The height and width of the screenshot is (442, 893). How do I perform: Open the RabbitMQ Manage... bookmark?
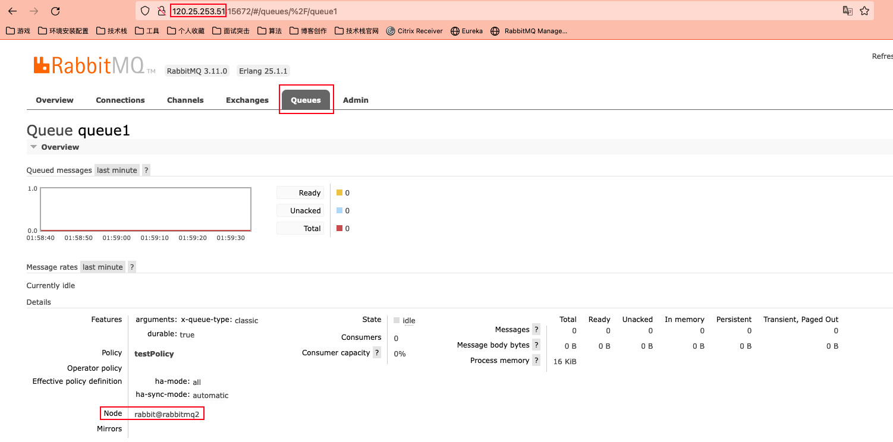(x=529, y=31)
